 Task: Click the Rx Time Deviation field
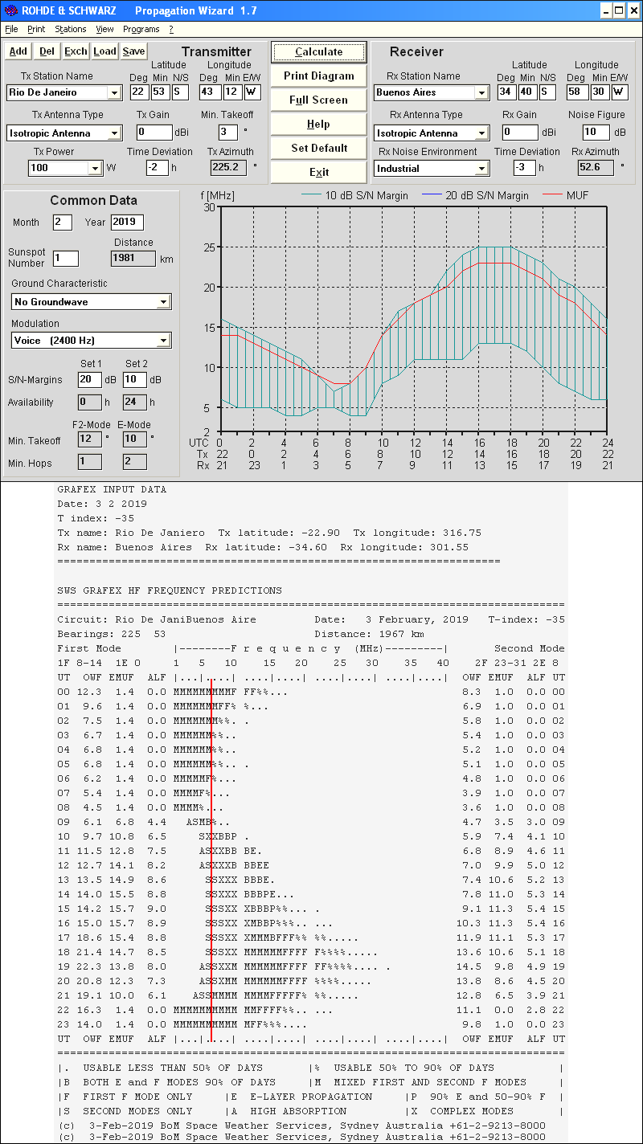pyautogui.click(x=525, y=167)
